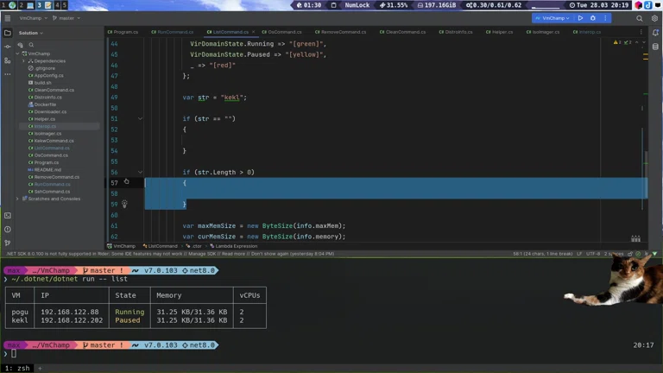The image size is (663, 373).
Task: Click the UTF-8 encoding status item
Action: tap(593, 254)
